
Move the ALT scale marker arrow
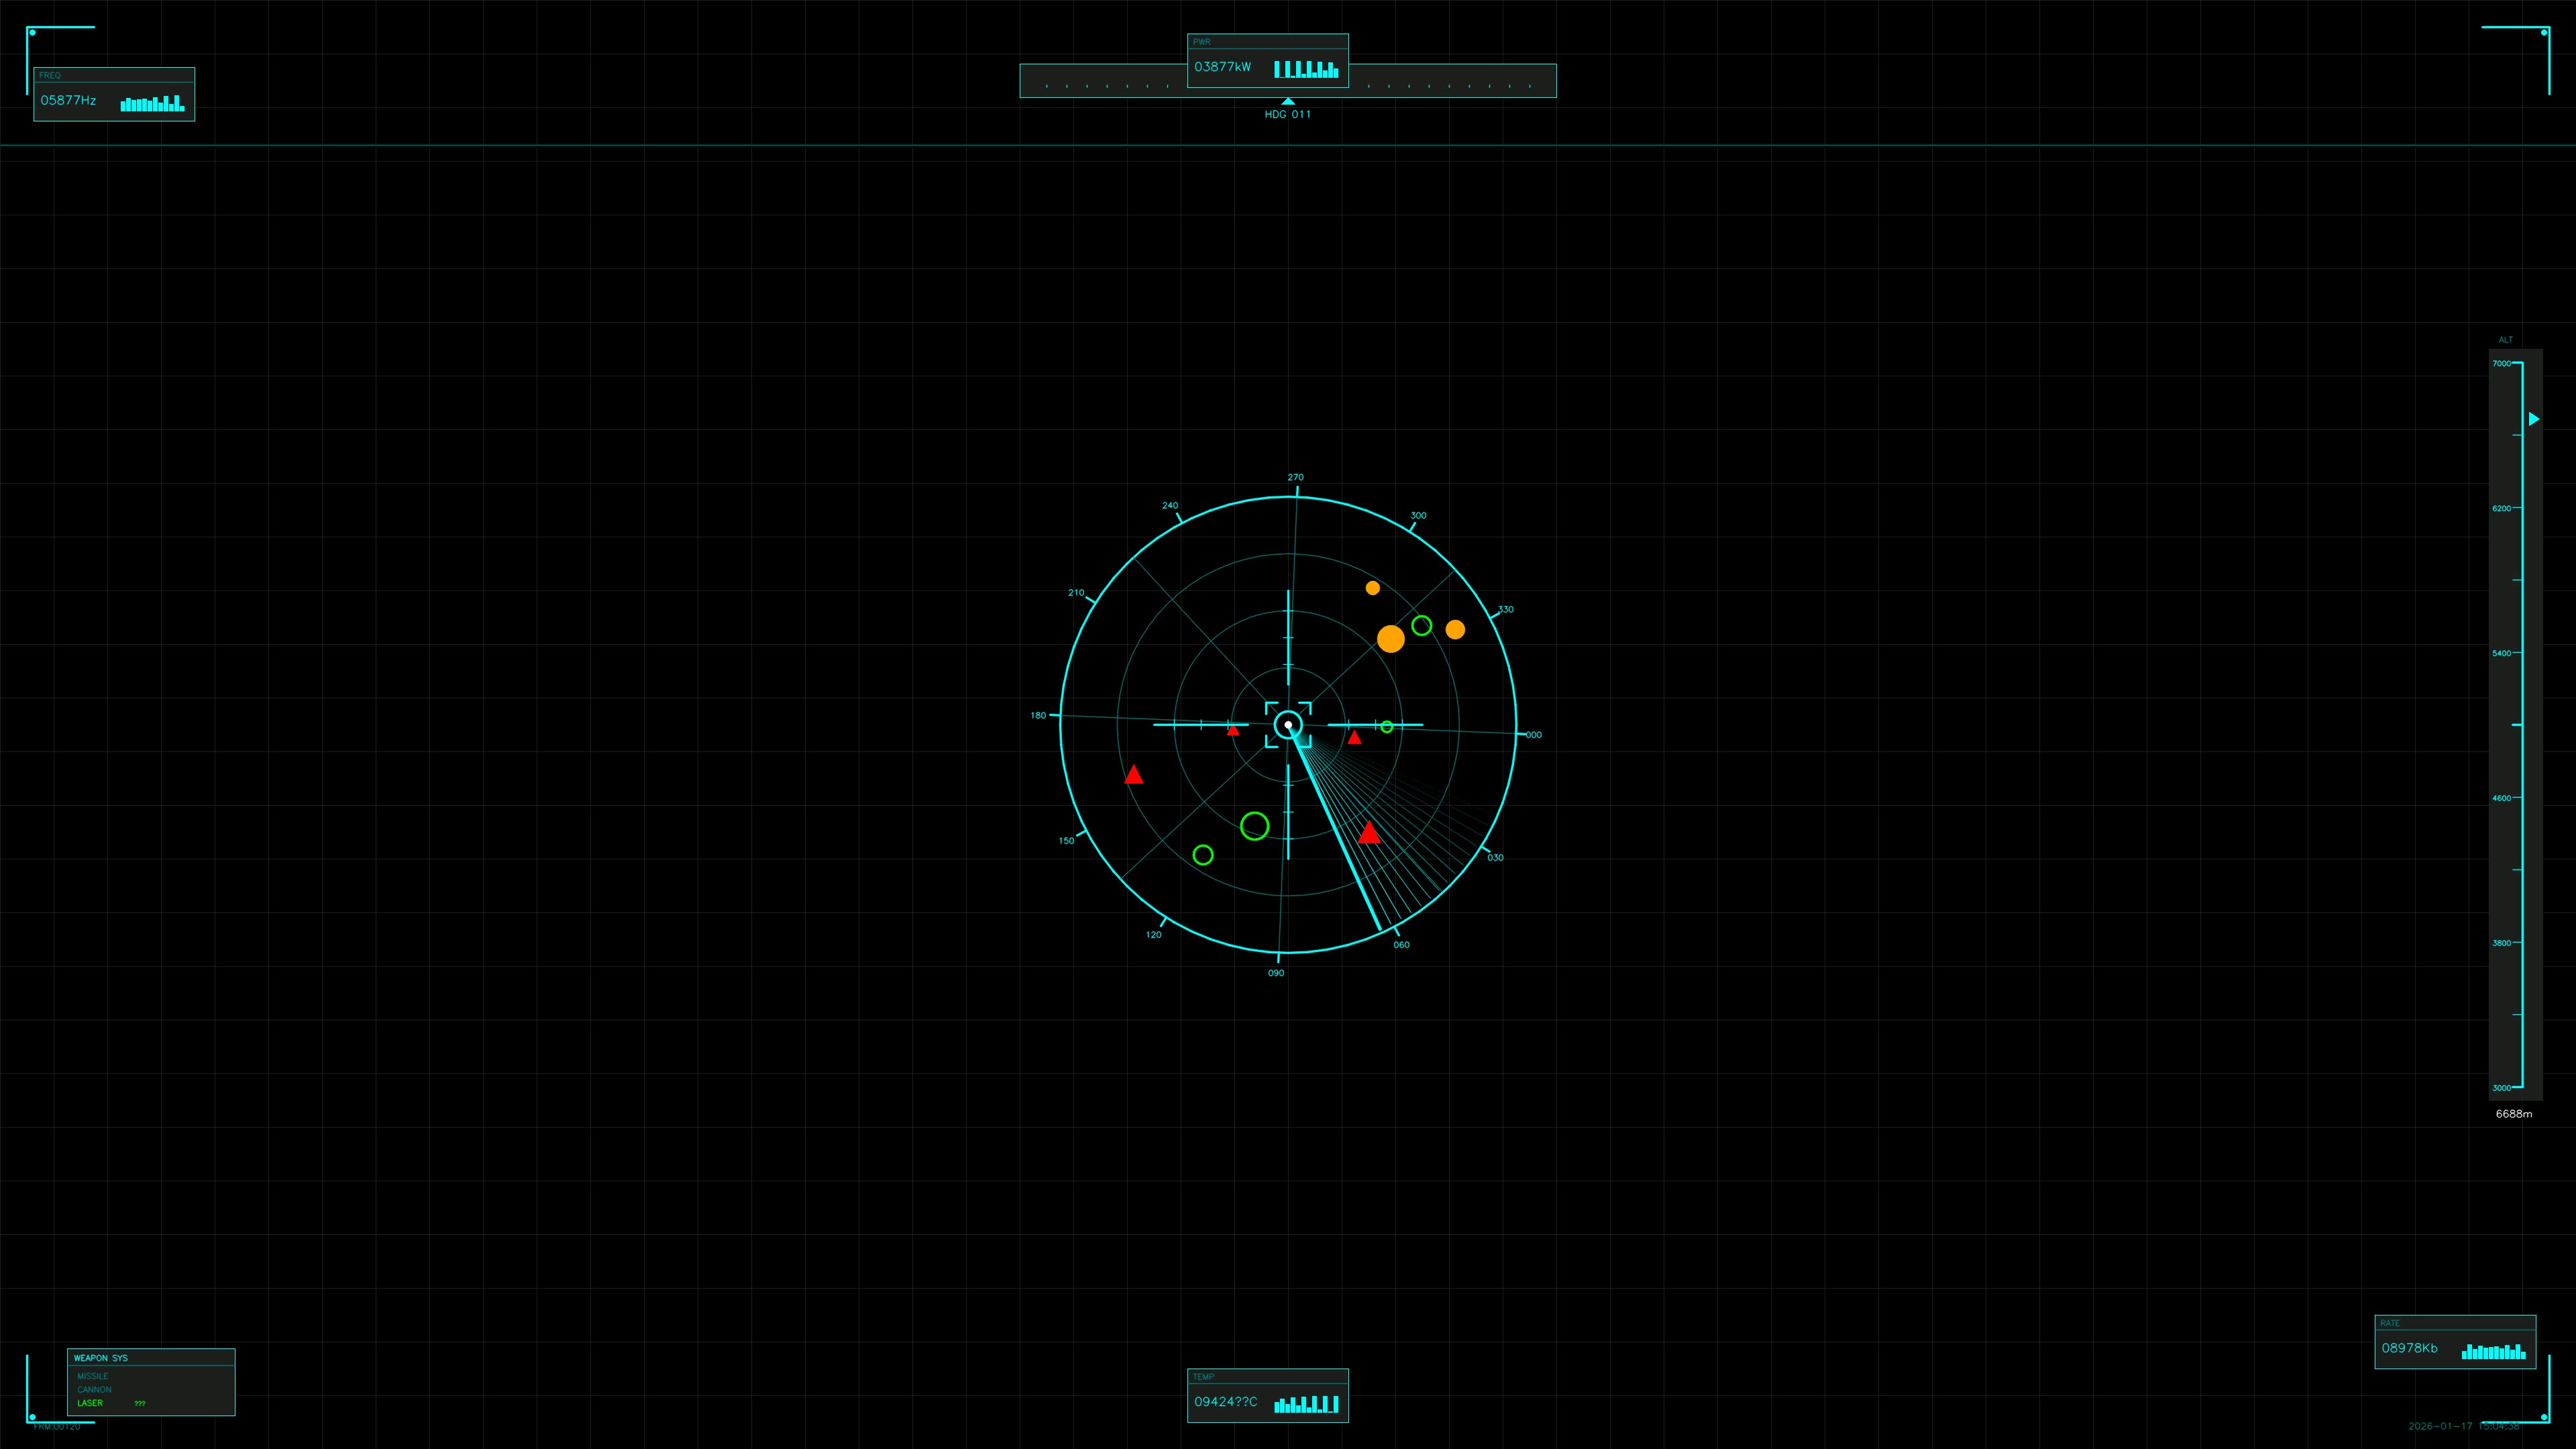[x=2533, y=419]
